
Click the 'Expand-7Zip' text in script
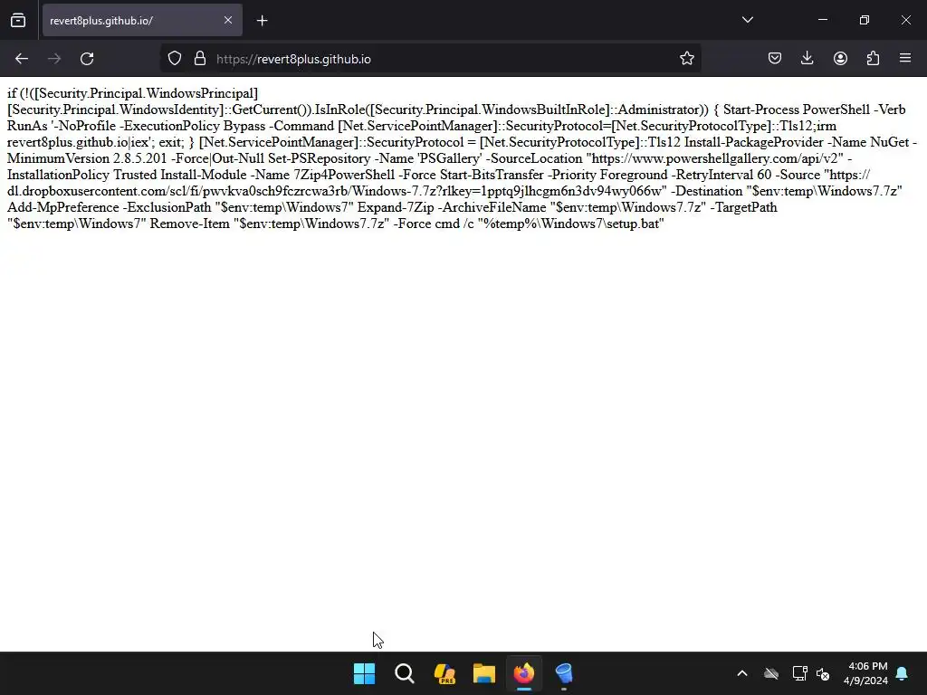(x=396, y=207)
